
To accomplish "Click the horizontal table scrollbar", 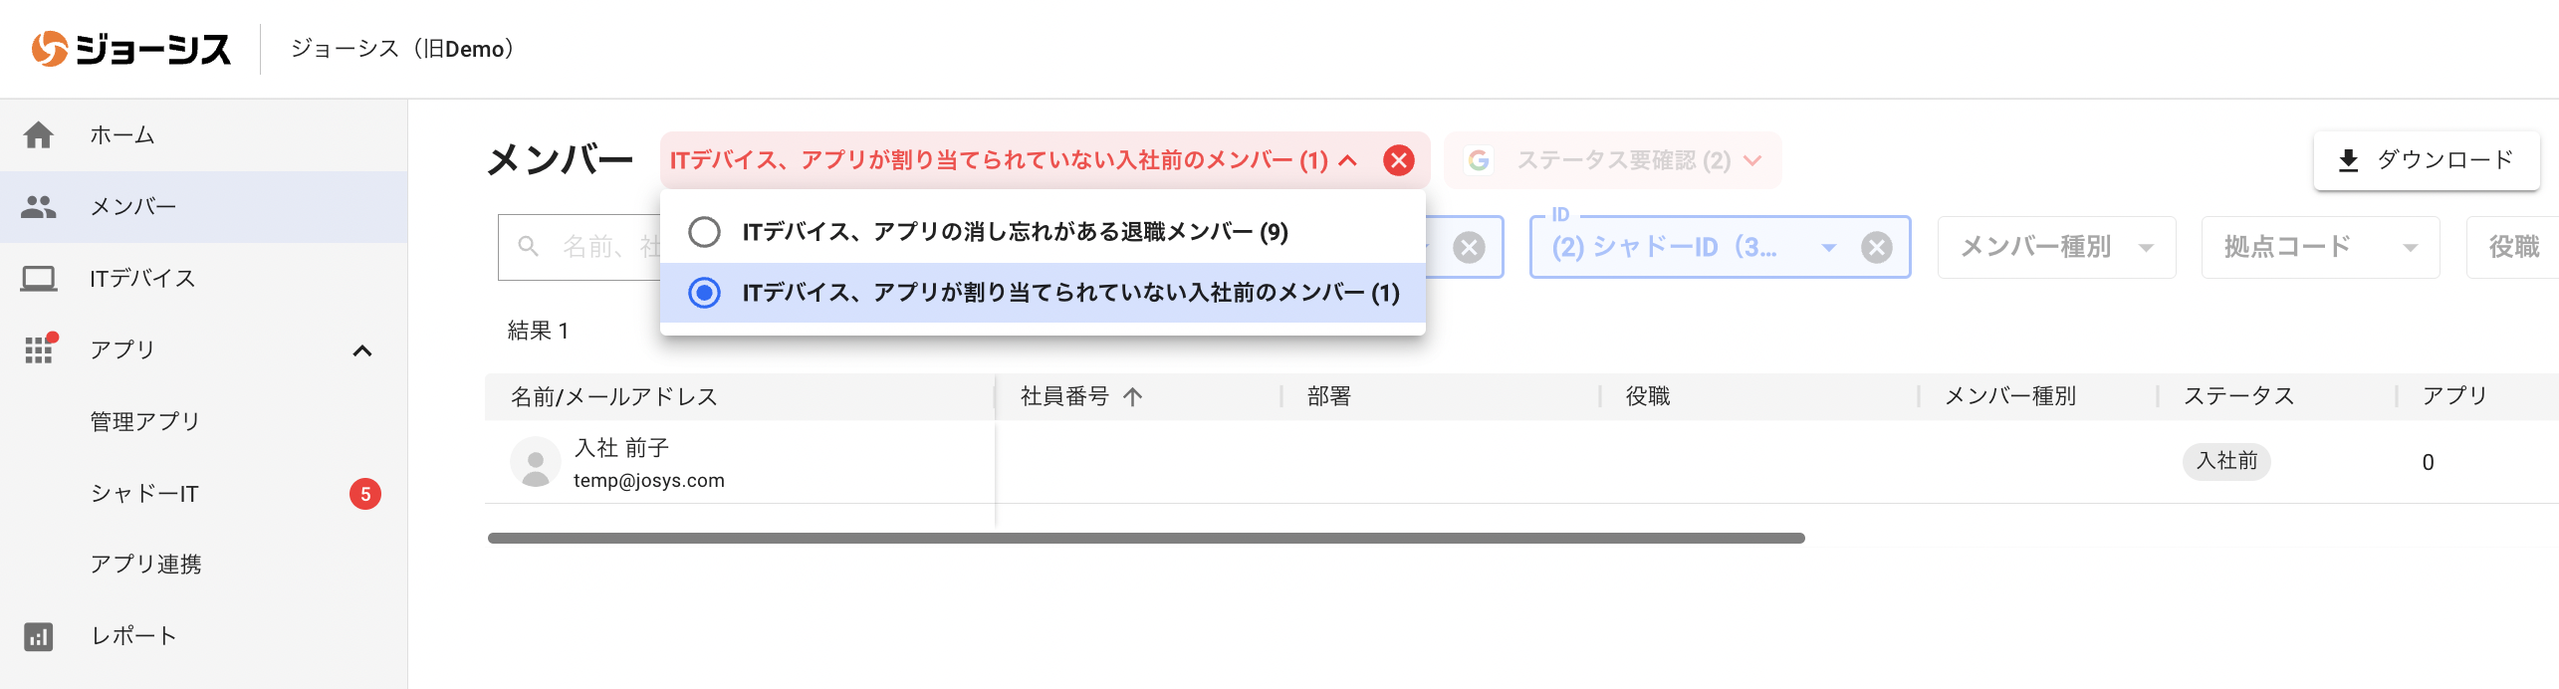I will coord(1145,539).
